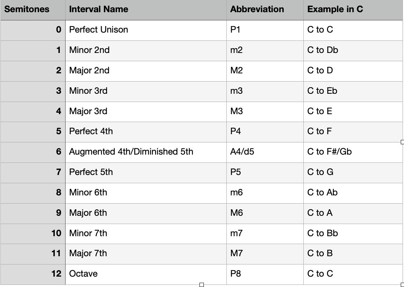
Task: Click the bottom-center table resize handle
Action: pos(202,285)
